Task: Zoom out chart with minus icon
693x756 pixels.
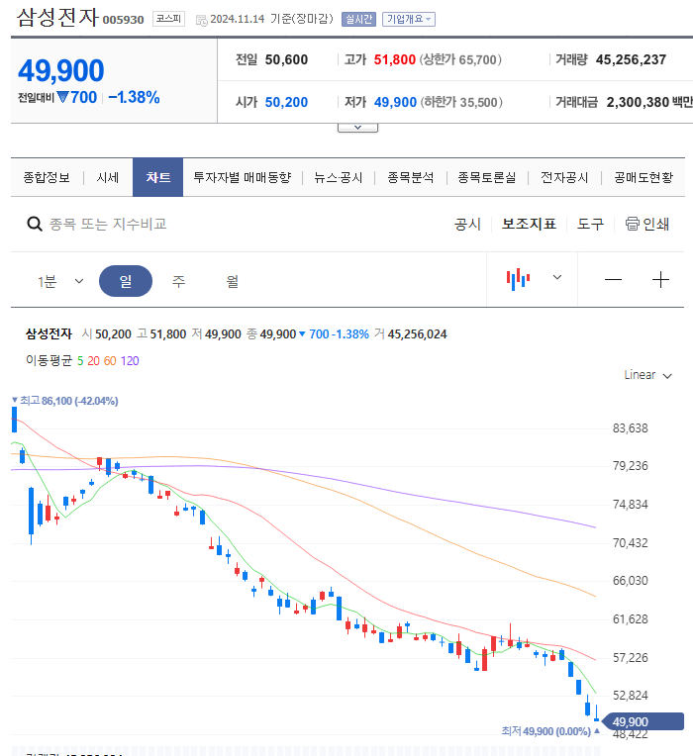Action: [613, 280]
